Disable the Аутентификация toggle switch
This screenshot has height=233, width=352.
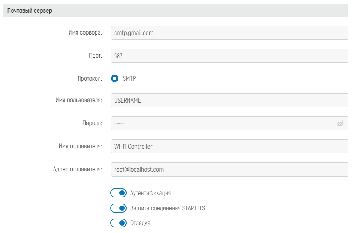tap(118, 193)
